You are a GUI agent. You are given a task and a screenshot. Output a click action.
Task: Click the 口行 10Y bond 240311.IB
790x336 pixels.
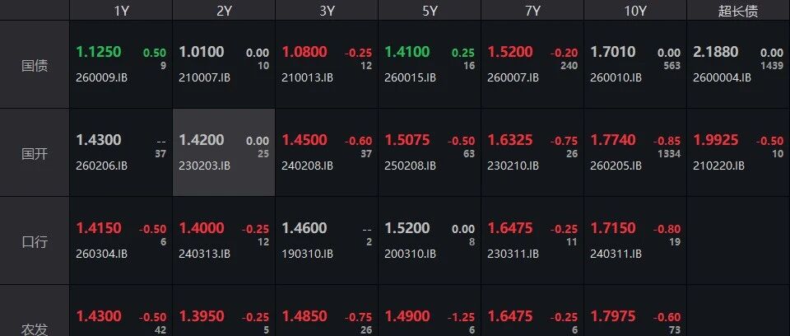(x=616, y=254)
